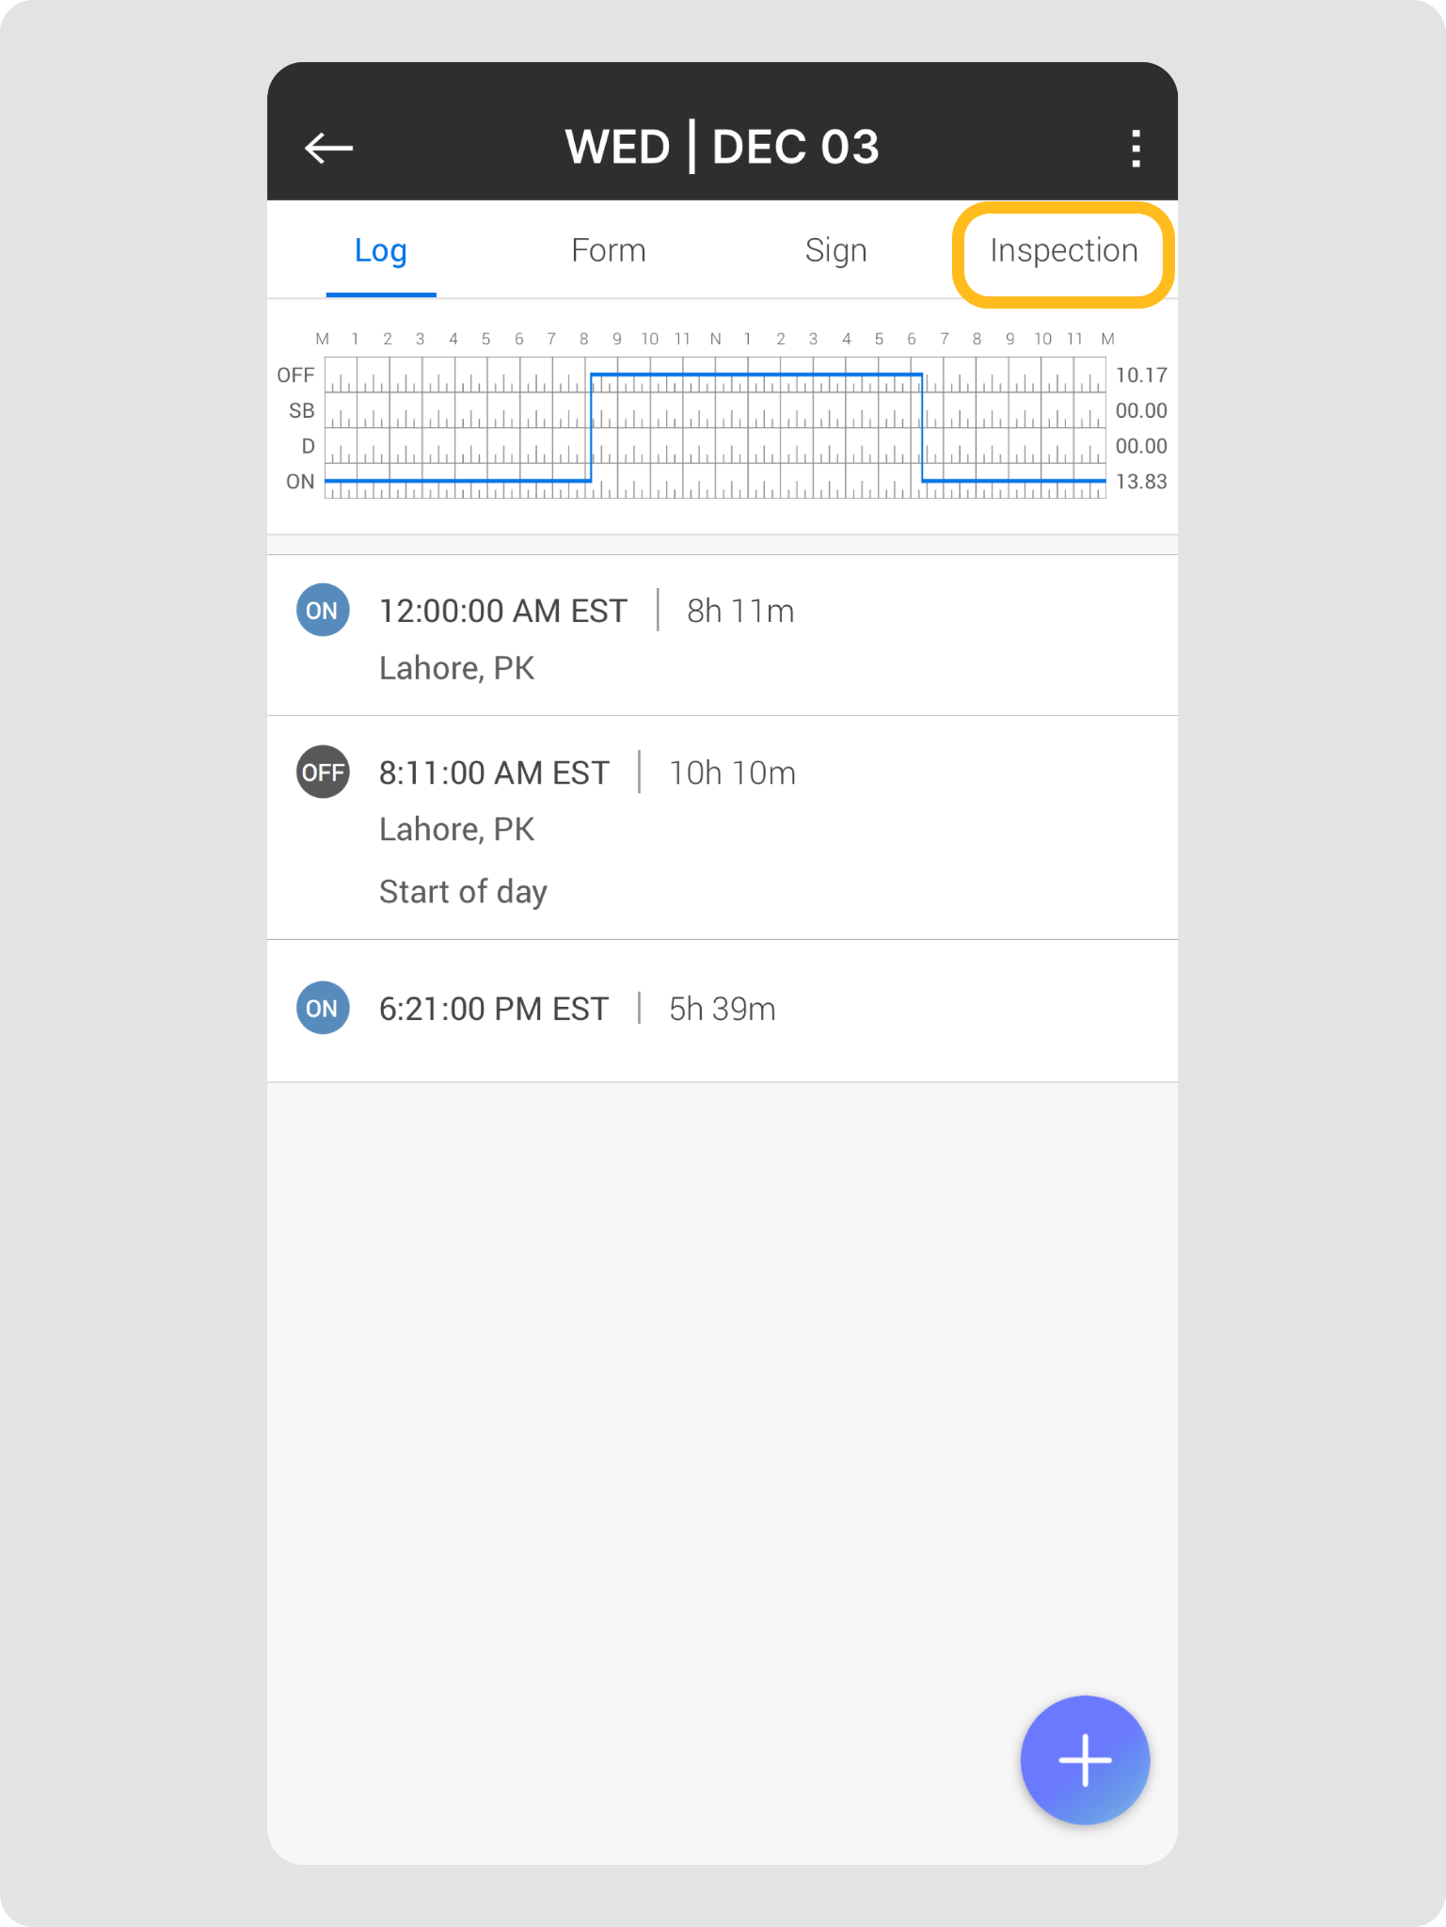Open the three-dot overflow menu
The height and width of the screenshot is (1927, 1446).
[x=1136, y=148]
